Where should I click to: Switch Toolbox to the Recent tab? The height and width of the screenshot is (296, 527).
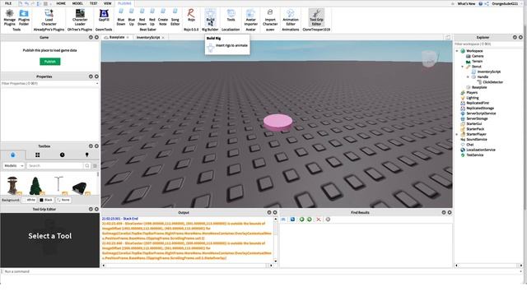point(63,155)
